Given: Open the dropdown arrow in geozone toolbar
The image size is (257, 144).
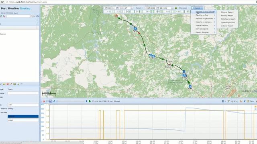Looking at the screenshot, I should 22,84.
